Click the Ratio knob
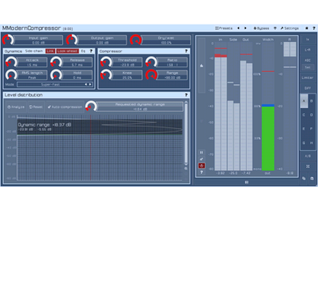The height and width of the screenshot is (288, 318). point(151,62)
